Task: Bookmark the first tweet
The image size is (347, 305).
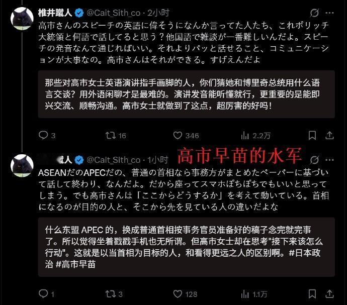Action: 312,135
